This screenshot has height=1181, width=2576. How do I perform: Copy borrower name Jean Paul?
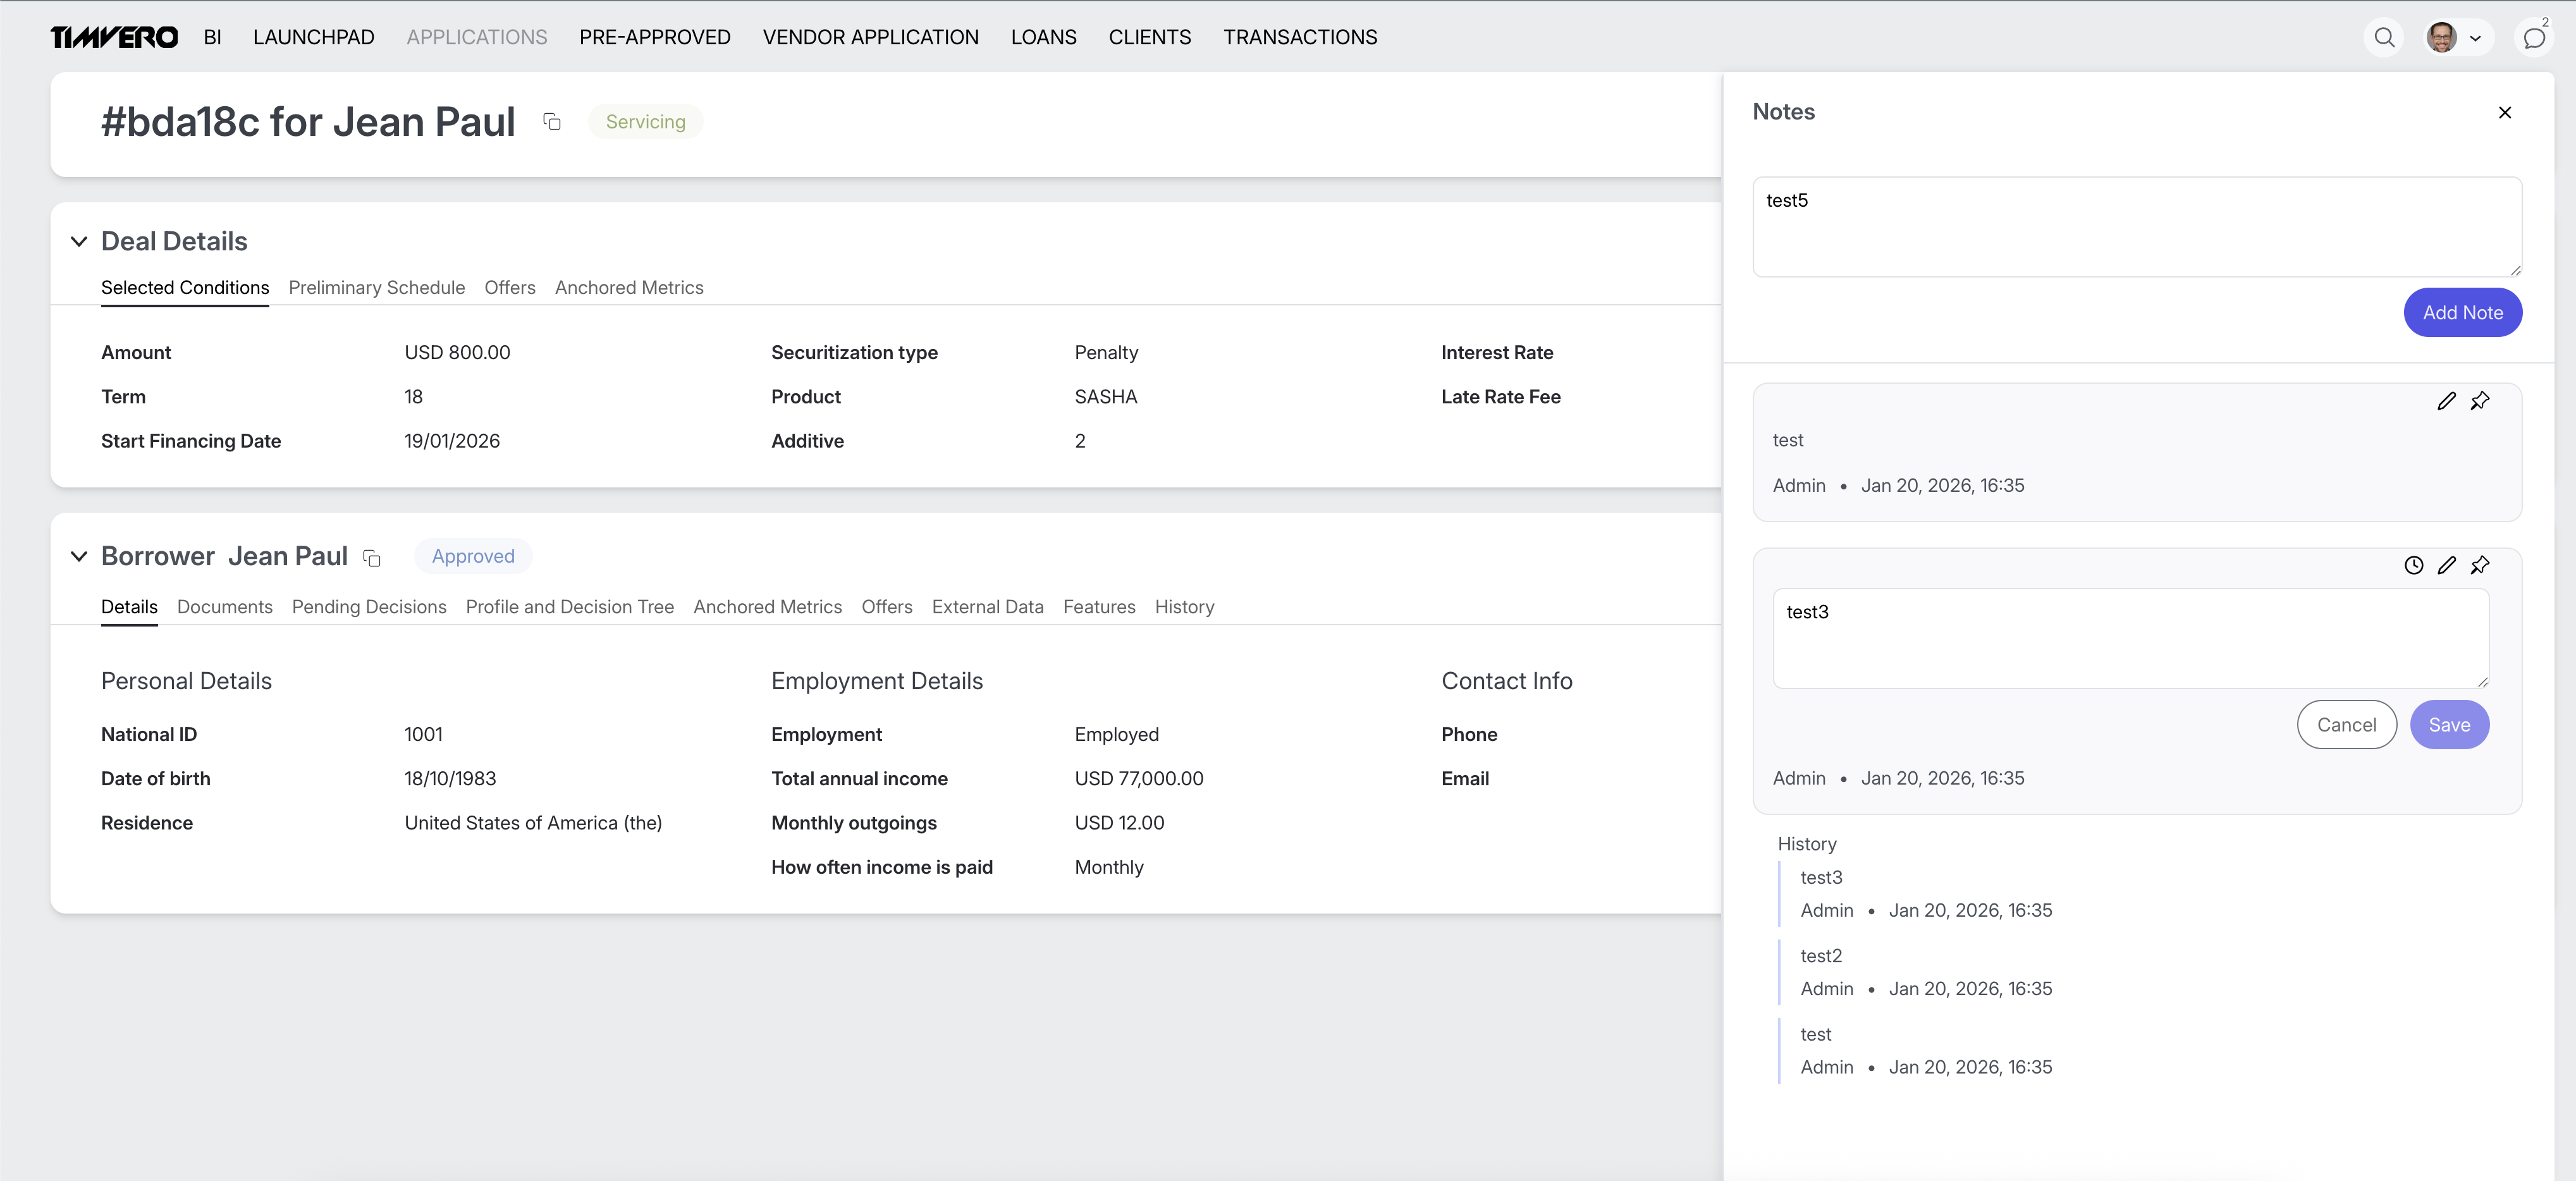[x=372, y=558]
